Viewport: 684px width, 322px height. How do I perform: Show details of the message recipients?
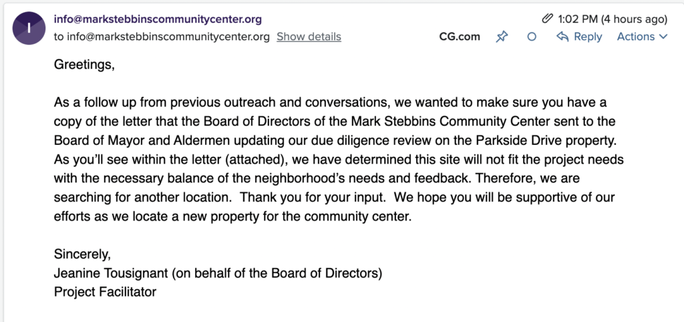[309, 37]
